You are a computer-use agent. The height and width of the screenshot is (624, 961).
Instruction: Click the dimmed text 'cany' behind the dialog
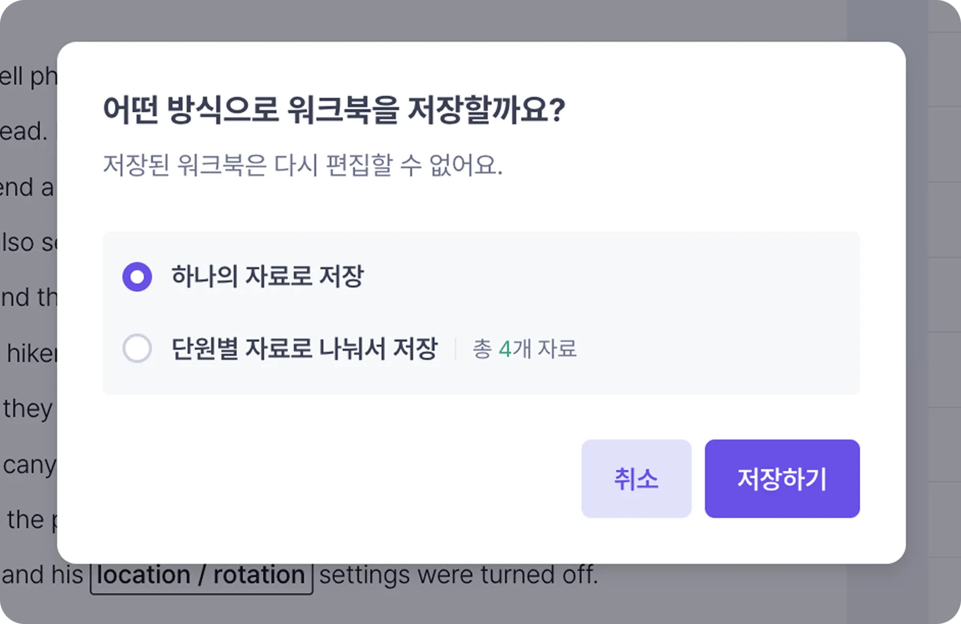[30, 465]
